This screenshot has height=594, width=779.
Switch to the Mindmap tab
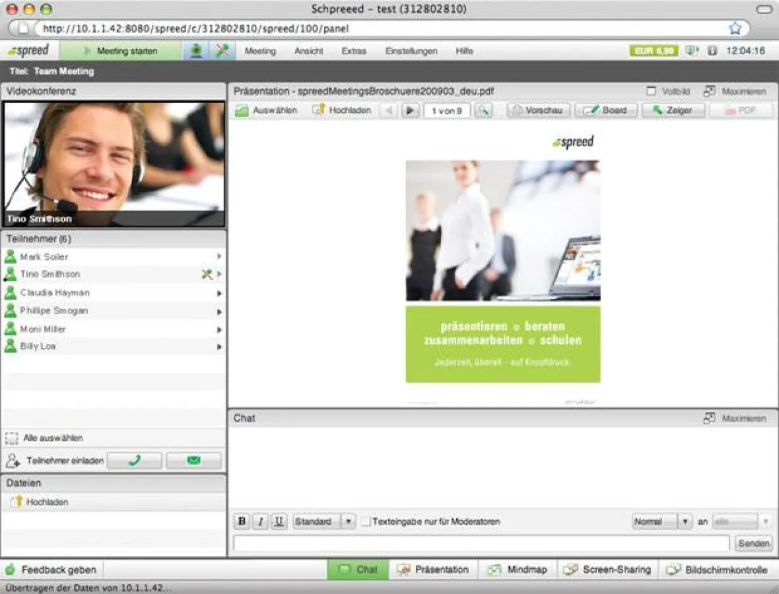click(x=518, y=570)
